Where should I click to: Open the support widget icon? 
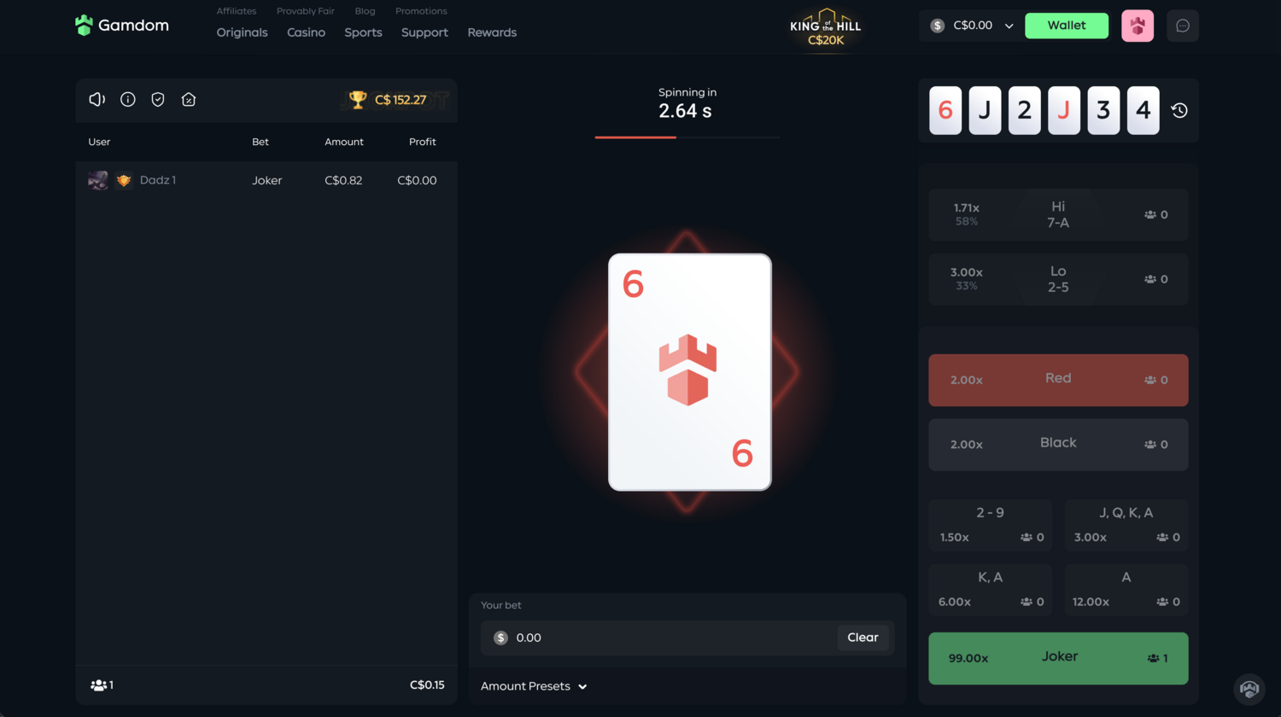point(1249,688)
